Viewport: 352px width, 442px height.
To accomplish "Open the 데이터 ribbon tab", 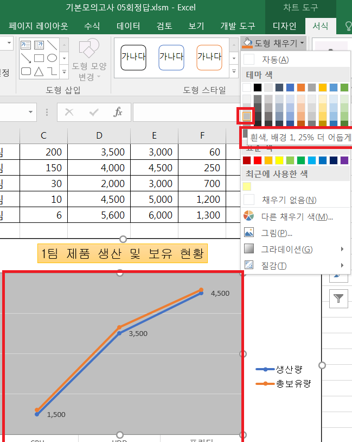I will tap(128, 26).
